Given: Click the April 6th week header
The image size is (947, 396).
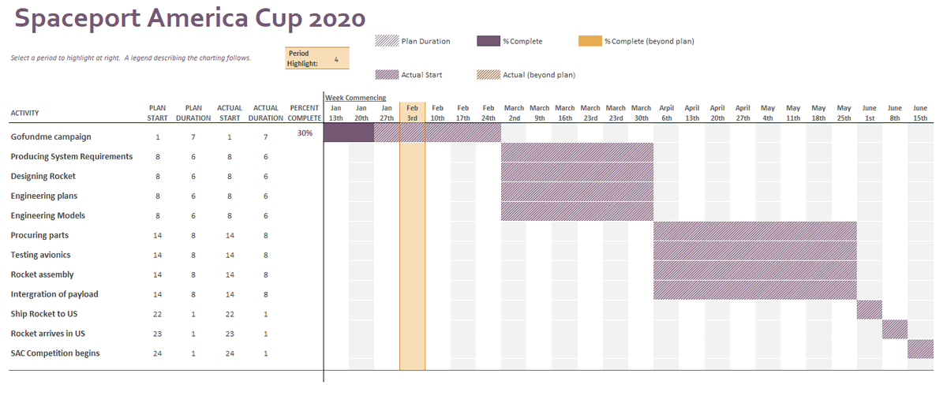Looking at the screenshot, I should coord(667,113).
